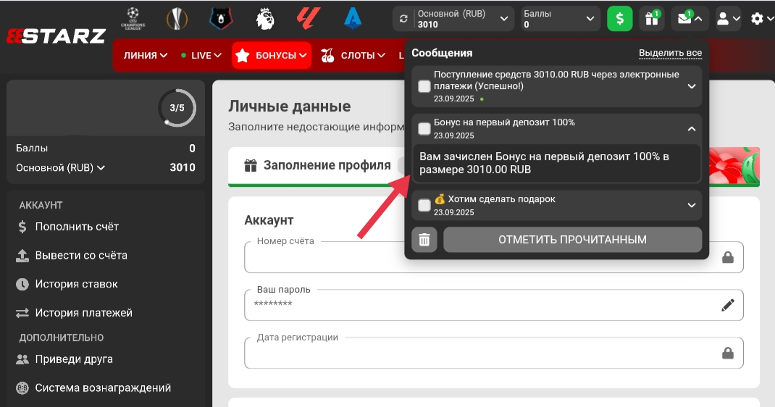Tick the first deposit bonus message checkbox
Viewport: 775px width, 407px height.
pos(424,129)
